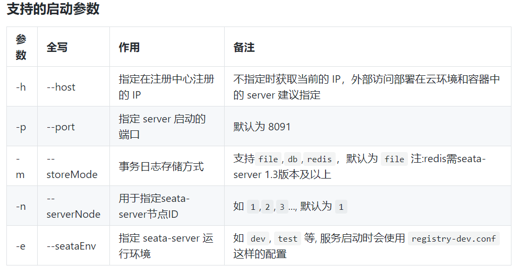Click the default value 1 after 默认为
Screen dimensions: 512x266
coord(341,207)
